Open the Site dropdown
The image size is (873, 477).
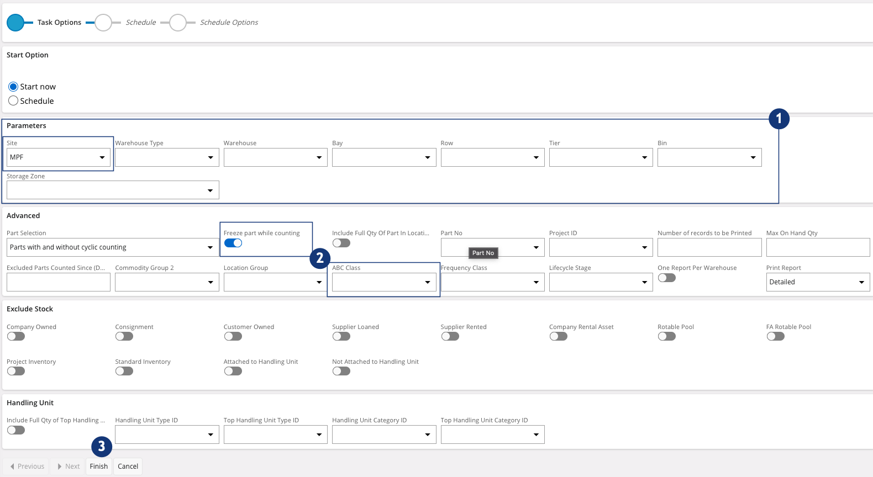[58, 157]
